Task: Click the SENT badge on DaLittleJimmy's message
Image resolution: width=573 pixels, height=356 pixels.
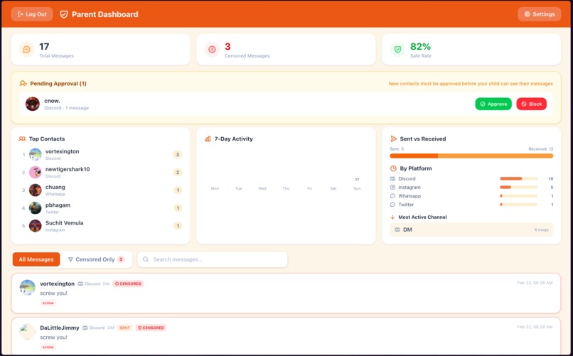Action: [x=124, y=328]
